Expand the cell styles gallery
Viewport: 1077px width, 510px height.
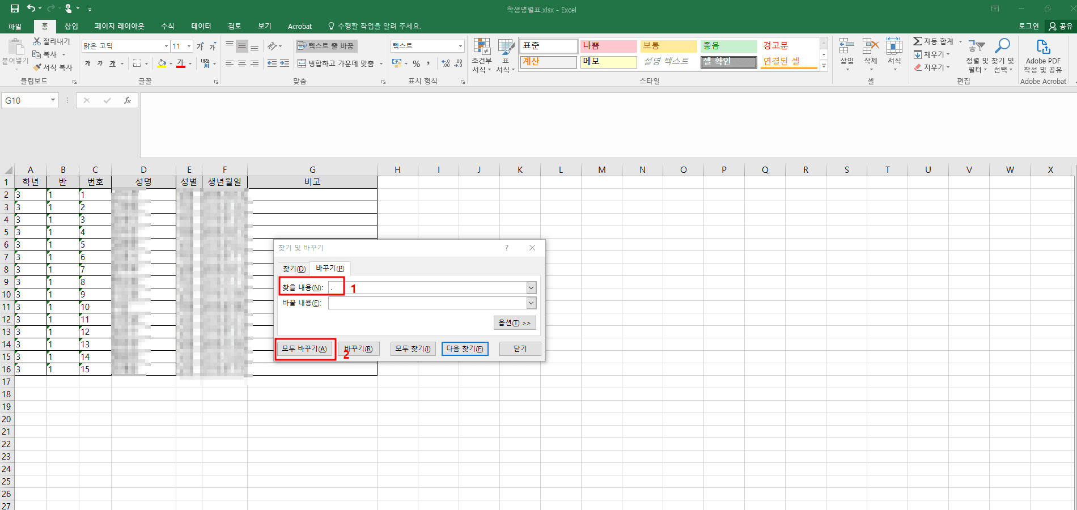click(x=824, y=66)
